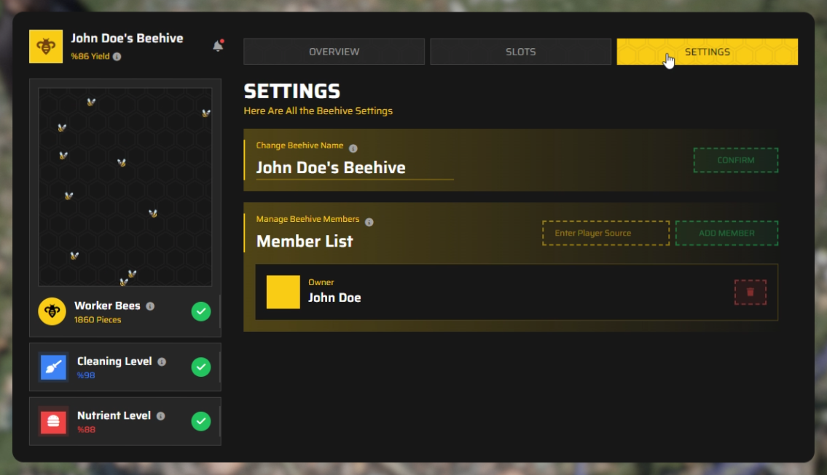The width and height of the screenshot is (827, 475).
Task: Open the Change Beehive Name info tooltip
Action: click(x=354, y=145)
